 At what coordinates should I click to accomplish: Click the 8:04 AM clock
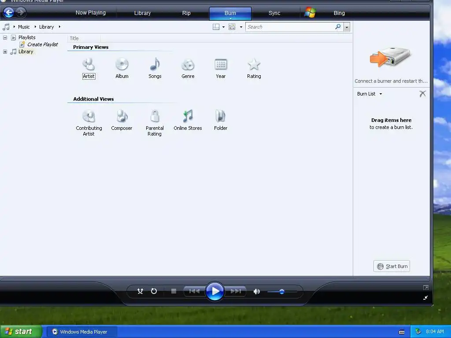pos(435,331)
